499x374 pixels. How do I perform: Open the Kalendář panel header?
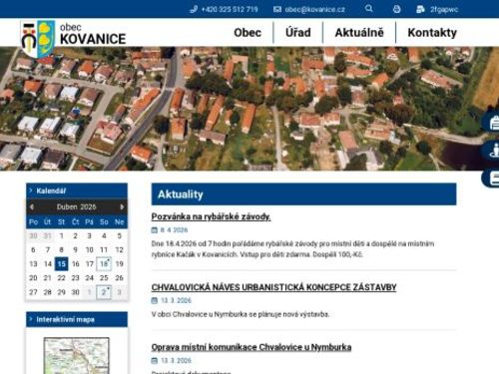(77, 190)
